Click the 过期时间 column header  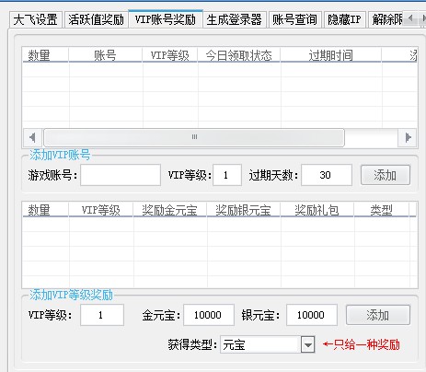[331, 55]
